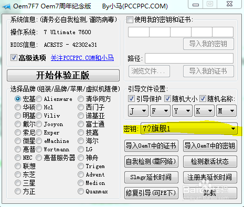Select LG brand radio button
The height and width of the screenshot is (207, 244).
pyautogui.click(x=81, y=149)
